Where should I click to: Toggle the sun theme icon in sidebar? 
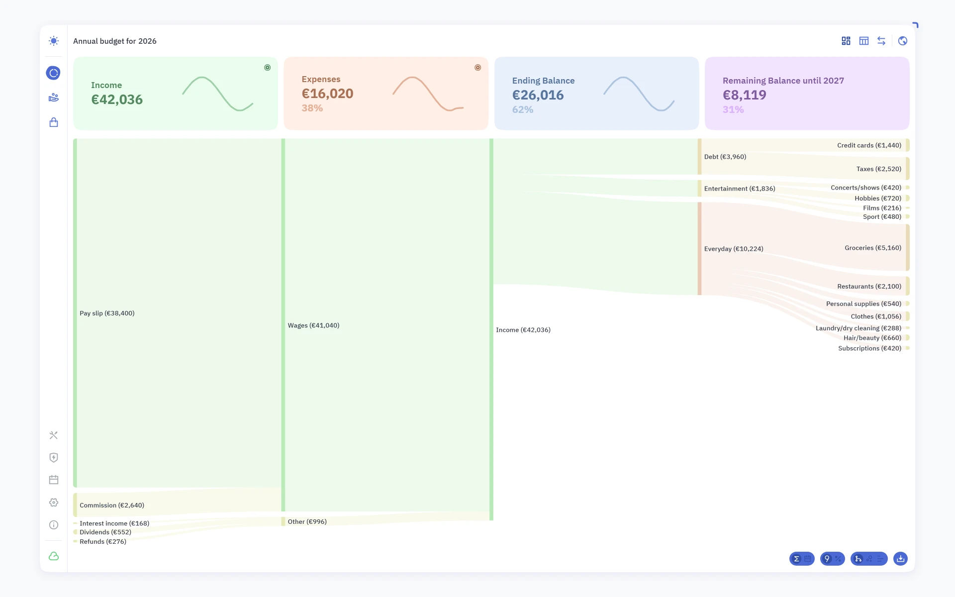click(x=54, y=41)
